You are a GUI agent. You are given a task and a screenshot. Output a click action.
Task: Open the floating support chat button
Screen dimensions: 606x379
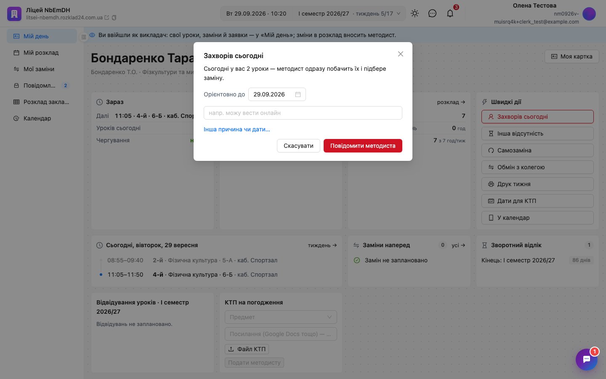pyautogui.click(x=587, y=359)
